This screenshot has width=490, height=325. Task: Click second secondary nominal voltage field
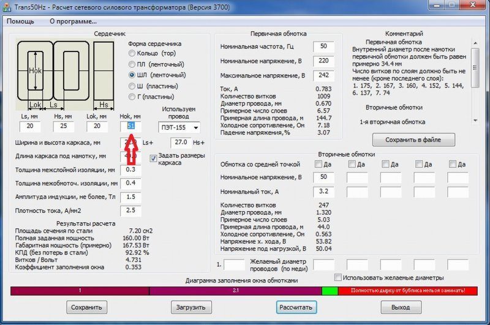point(357,177)
